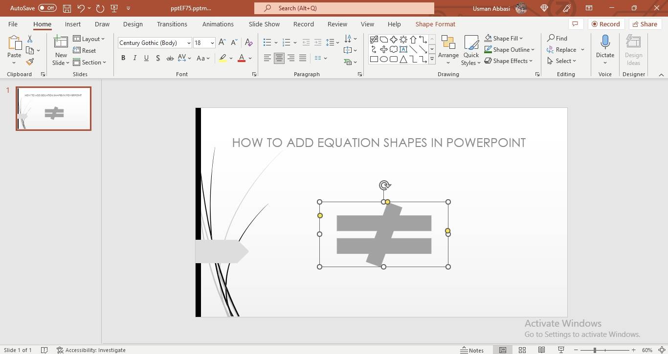The width and height of the screenshot is (668, 354).
Task: Click the Format Painter brush icon
Action: 30,62
